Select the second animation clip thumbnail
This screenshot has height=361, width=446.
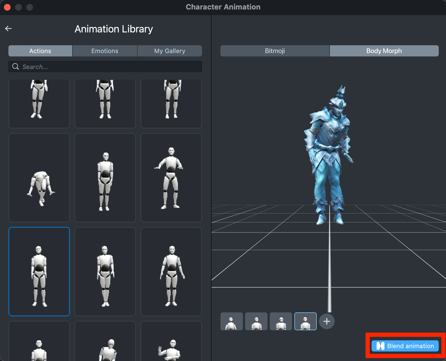point(256,321)
